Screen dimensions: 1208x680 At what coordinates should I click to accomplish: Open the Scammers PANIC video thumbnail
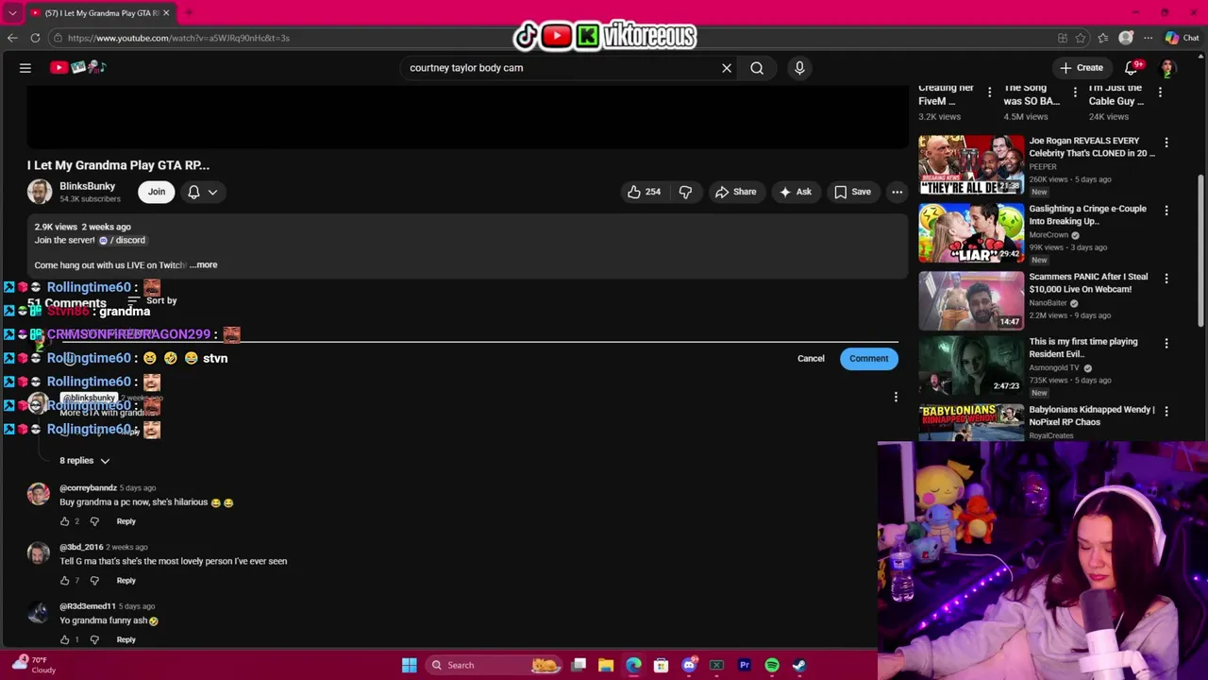971,300
